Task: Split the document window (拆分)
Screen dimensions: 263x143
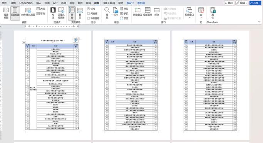Action: [157, 12]
